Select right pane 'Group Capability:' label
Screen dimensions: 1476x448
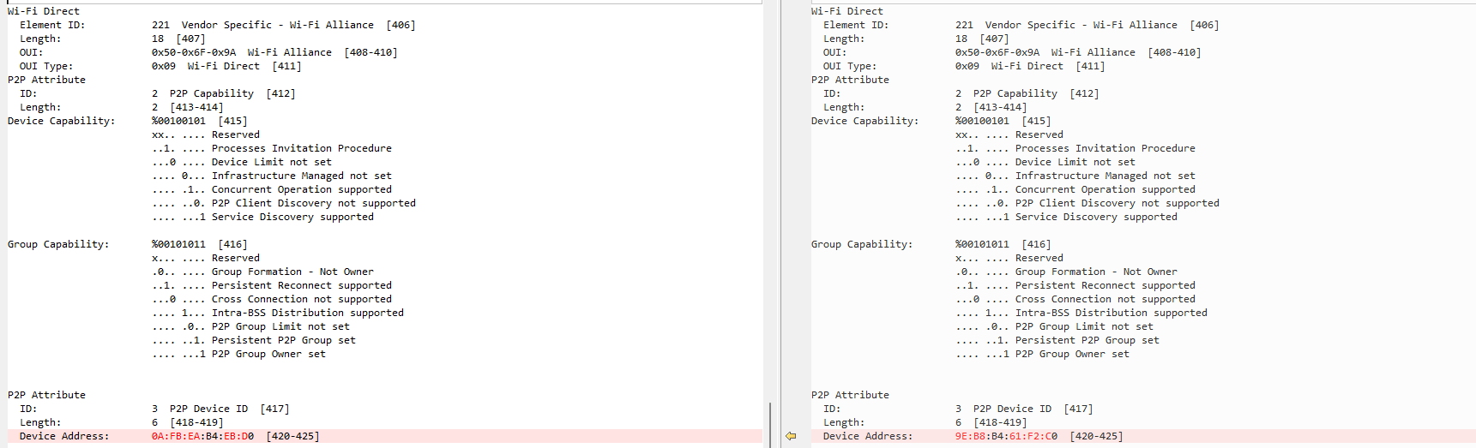click(862, 244)
